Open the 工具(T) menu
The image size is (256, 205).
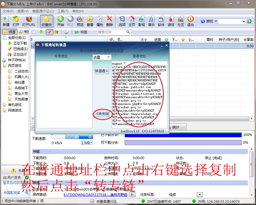coord(63,11)
